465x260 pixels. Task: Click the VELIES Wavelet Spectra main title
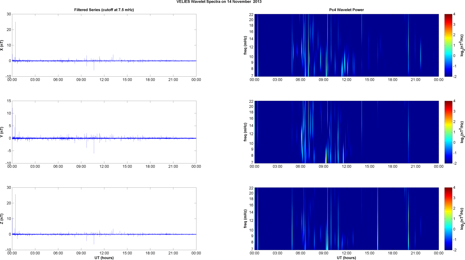click(x=219, y=2)
